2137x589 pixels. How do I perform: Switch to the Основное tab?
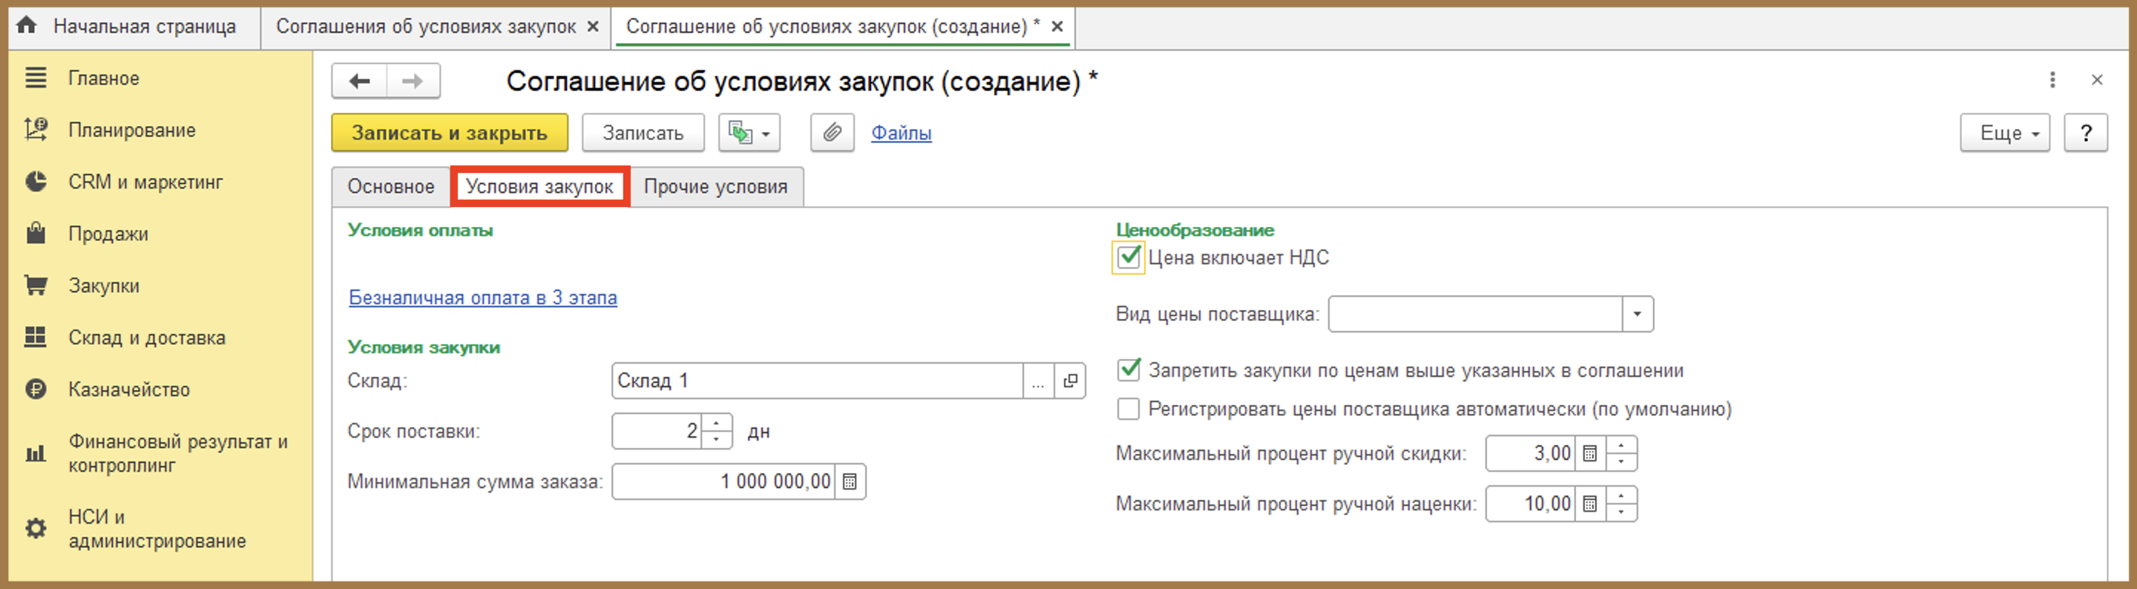391,187
